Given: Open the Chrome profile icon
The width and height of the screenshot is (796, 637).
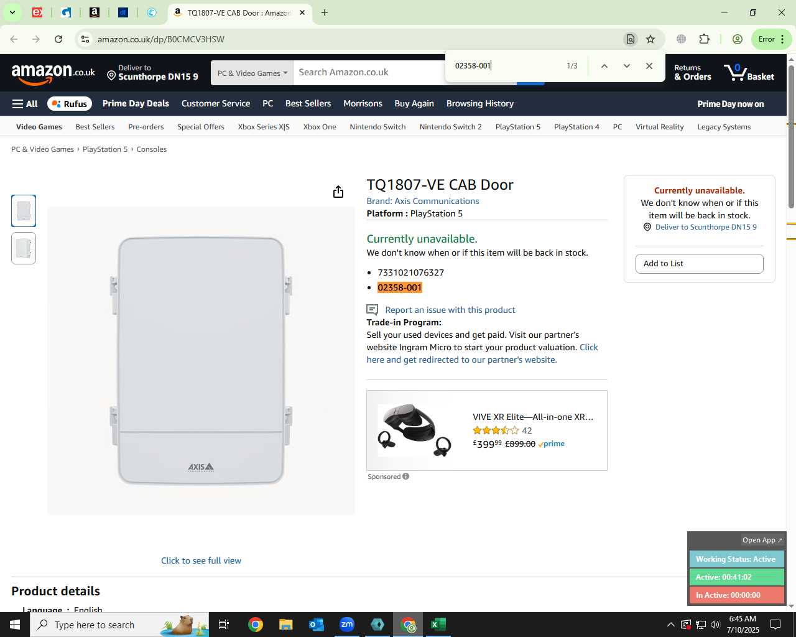Looking at the screenshot, I should tap(738, 39).
